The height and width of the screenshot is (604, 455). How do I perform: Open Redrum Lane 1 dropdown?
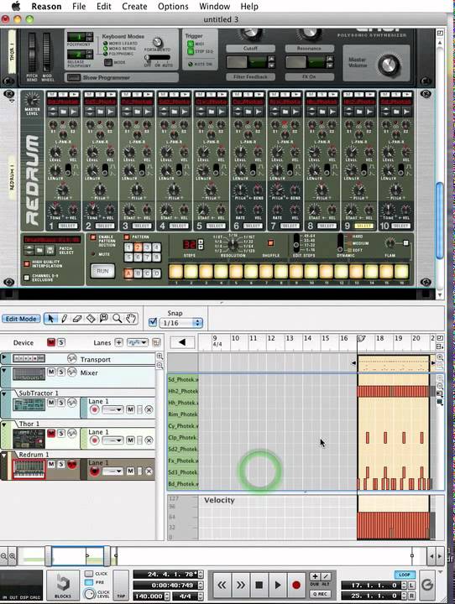click(112, 471)
